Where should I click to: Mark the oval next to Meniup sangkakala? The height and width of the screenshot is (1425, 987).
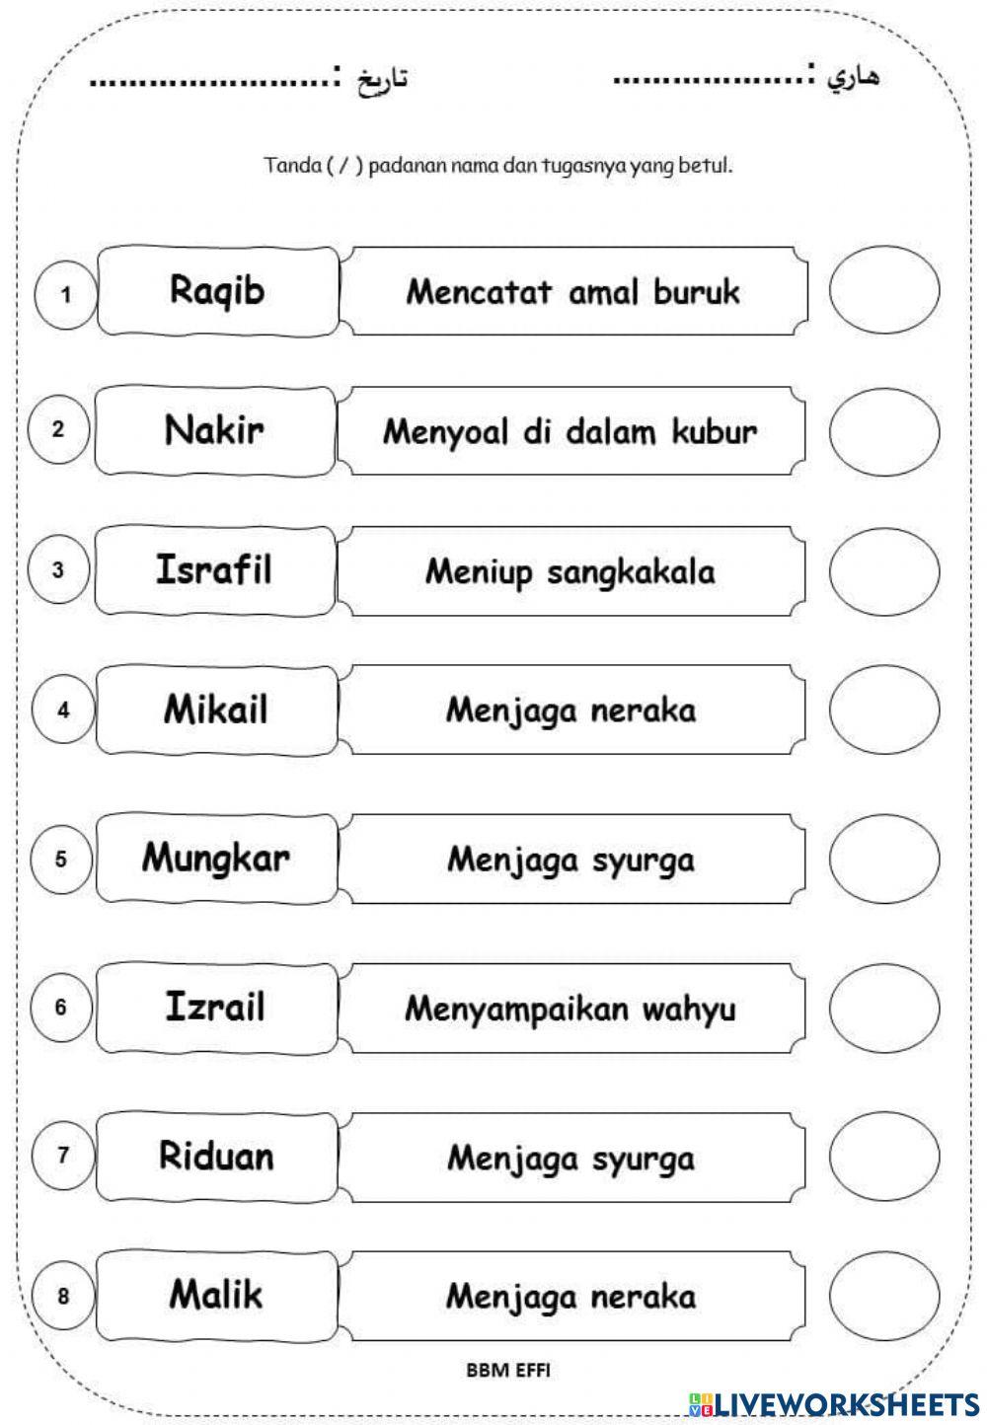tap(883, 571)
